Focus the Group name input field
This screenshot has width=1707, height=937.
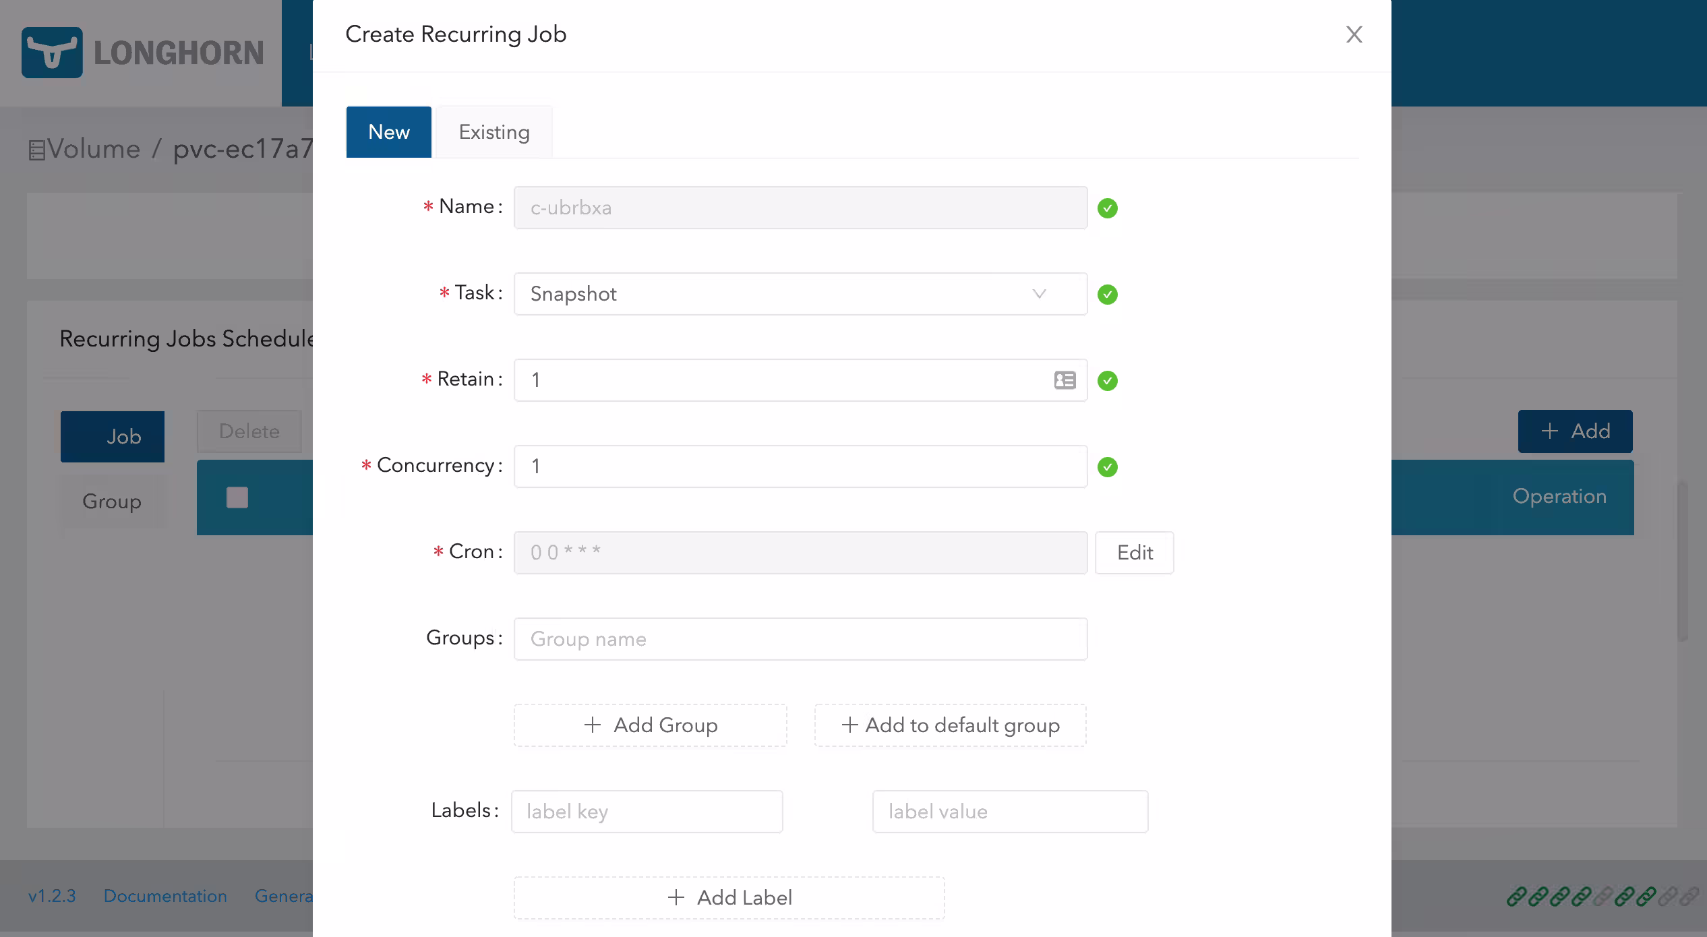[x=800, y=639]
